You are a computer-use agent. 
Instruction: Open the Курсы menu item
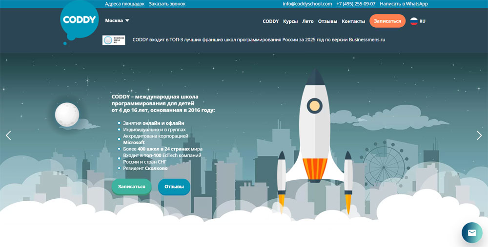click(x=290, y=21)
